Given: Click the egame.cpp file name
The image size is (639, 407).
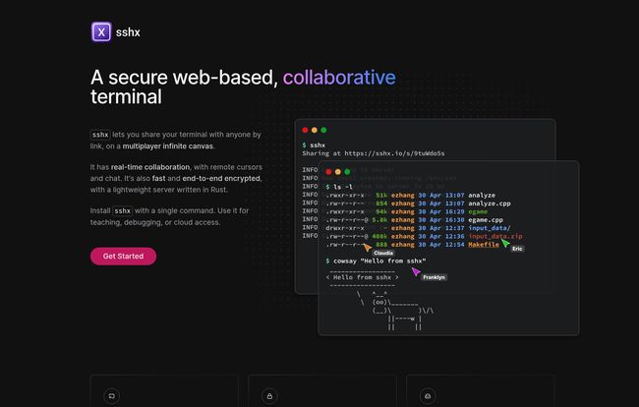Looking at the screenshot, I should pyautogui.click(x=486, y=219).
